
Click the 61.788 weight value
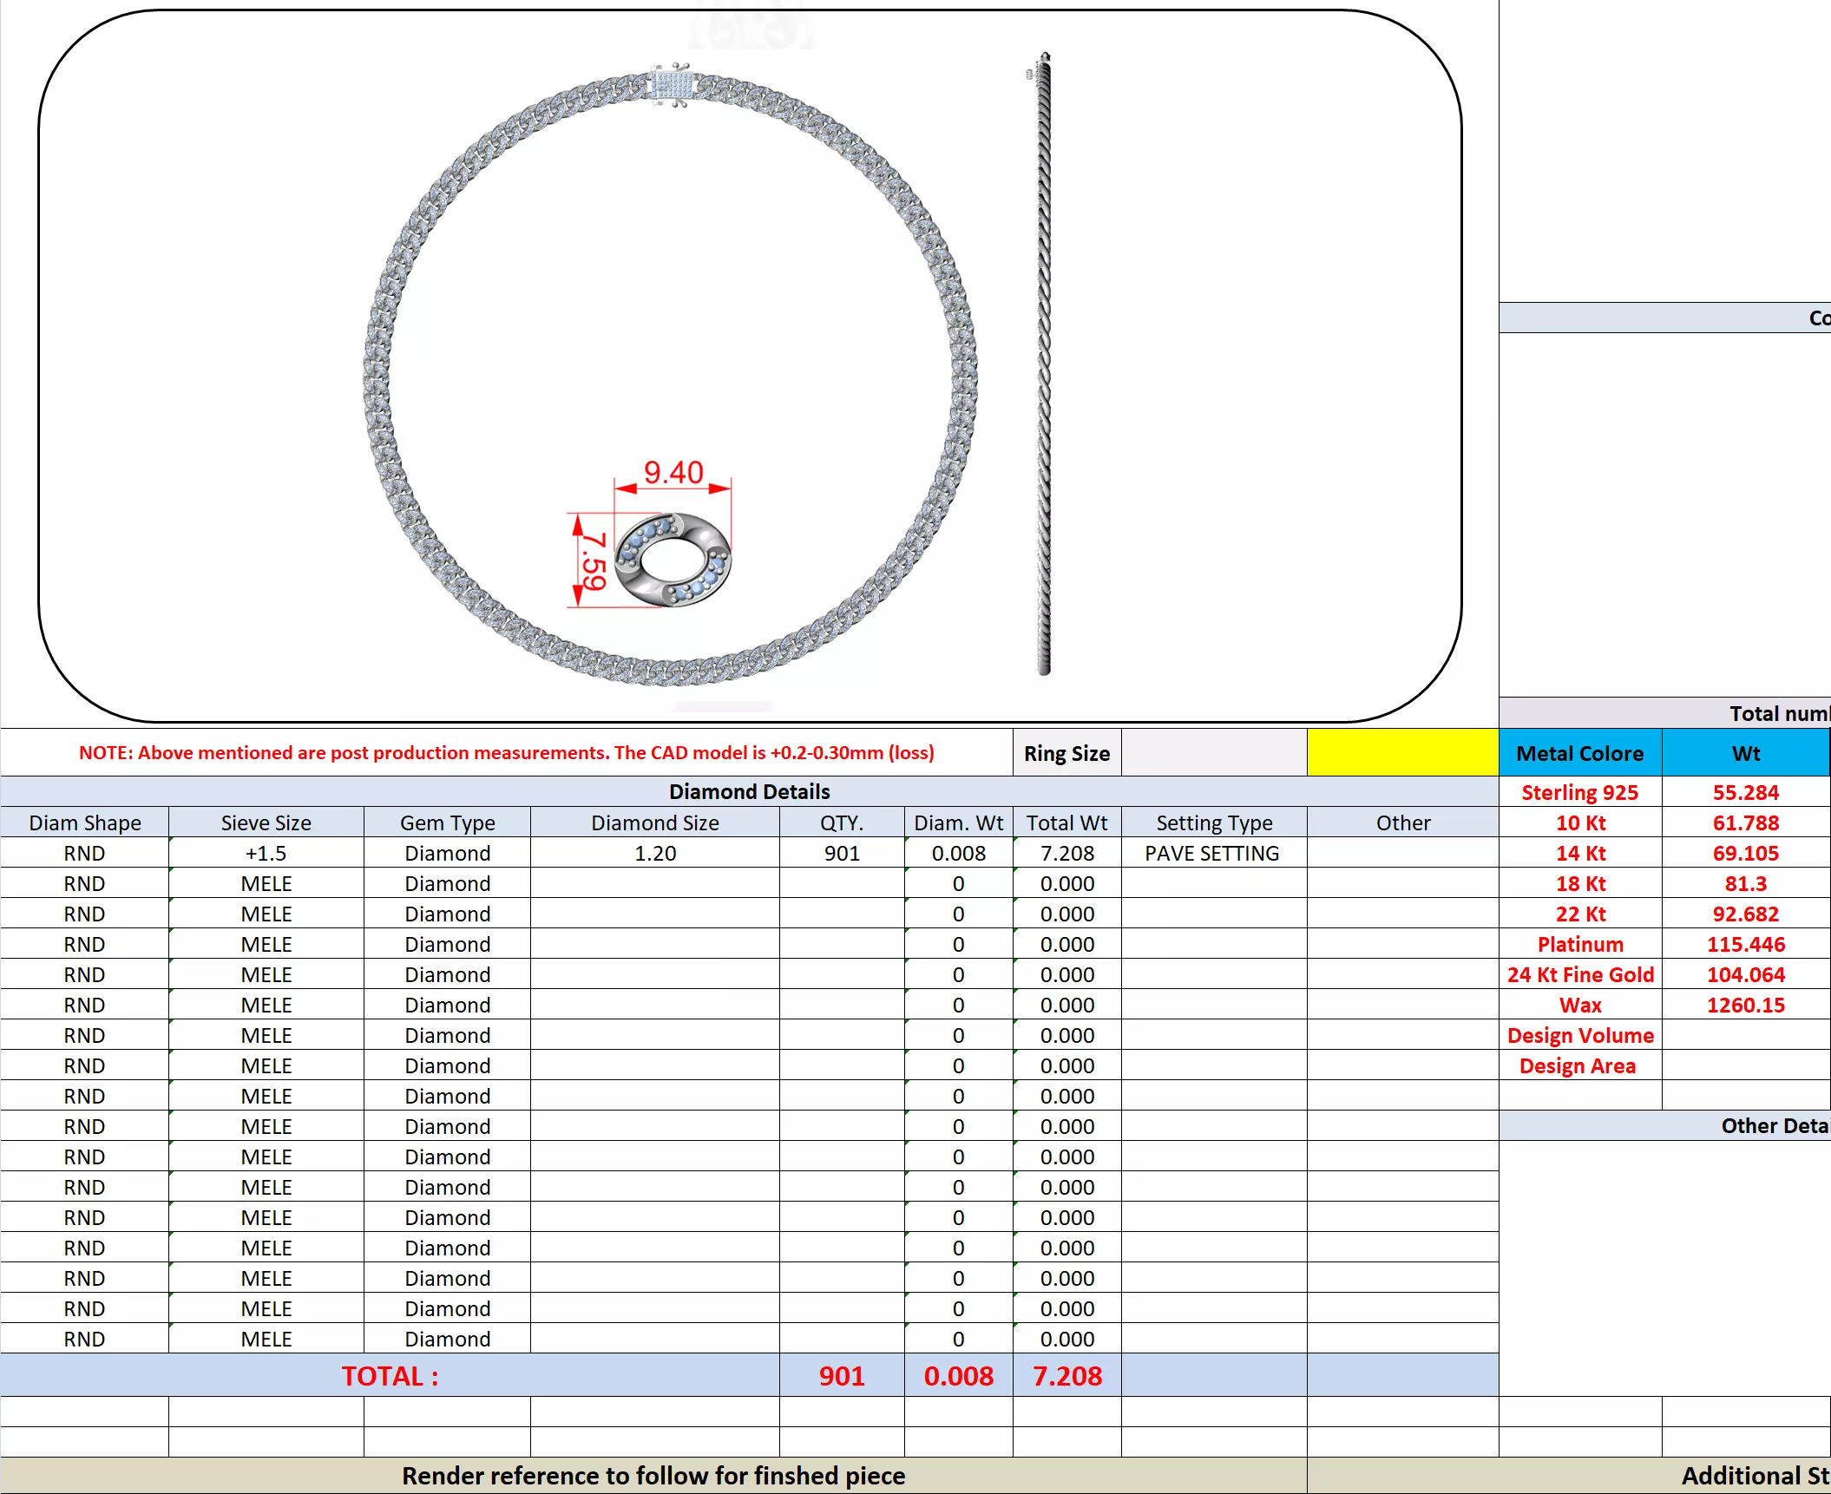tap(1746, 822)
